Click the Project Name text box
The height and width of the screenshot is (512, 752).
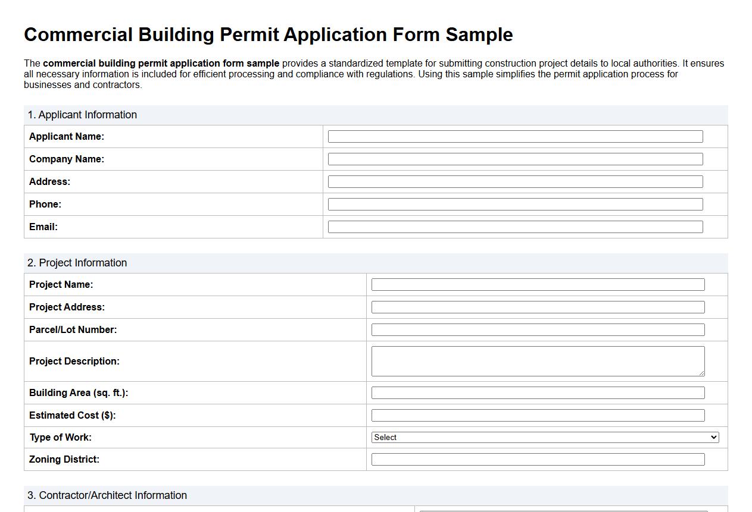point(537,284)
